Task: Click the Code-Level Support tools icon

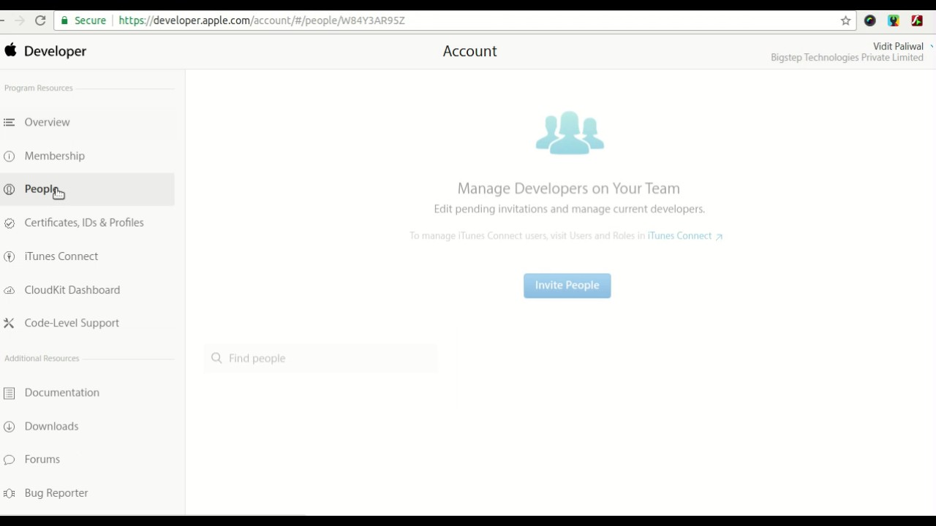Action: point(9,323)
